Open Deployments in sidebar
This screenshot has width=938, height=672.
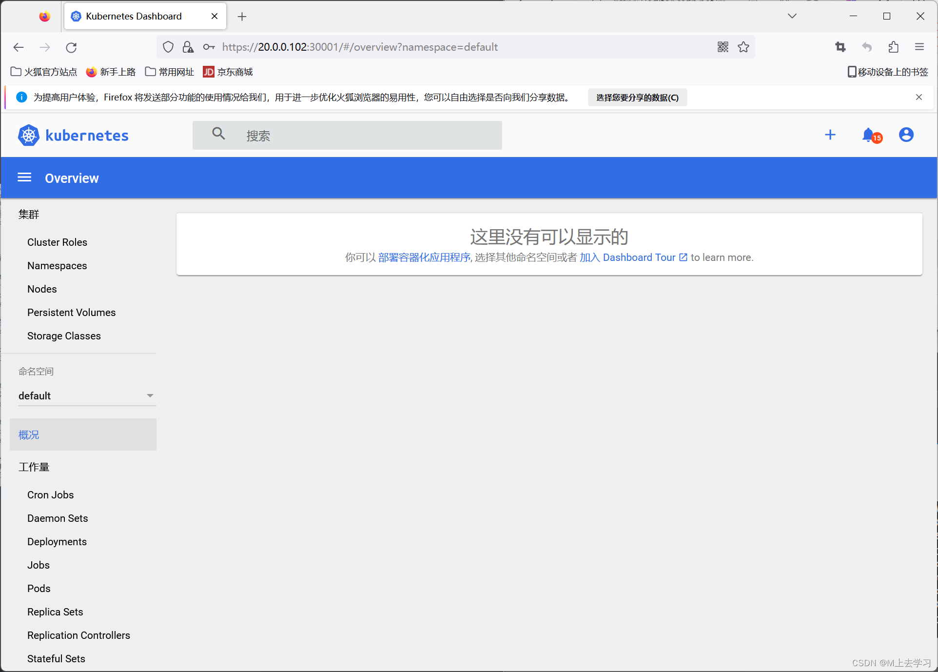[57, 542]
